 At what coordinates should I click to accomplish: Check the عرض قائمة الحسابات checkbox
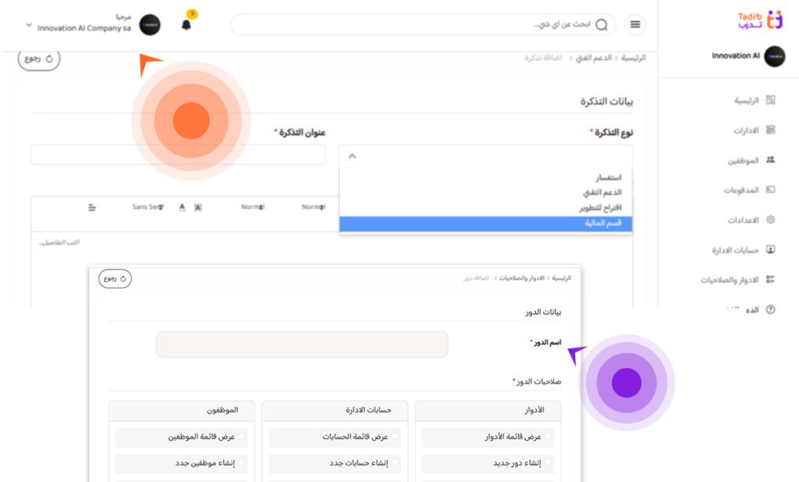pos(394,436)
